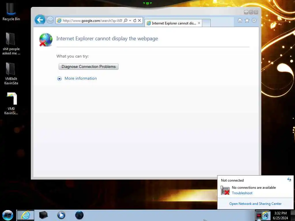The width and height of the screenshot is (295, 221).
Task: Stop loading with the address bar X
Action: [x=139, y=20]
